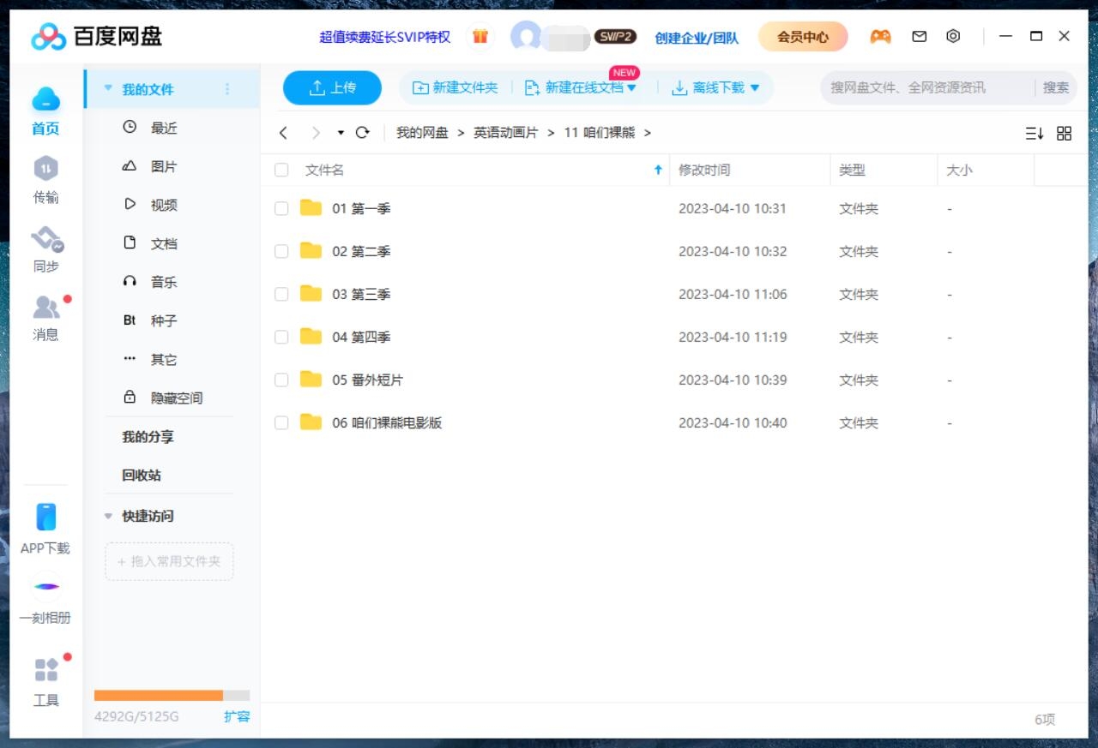Screen dimensions: 1098x748
Task: Click the 上传 upload button
Action: coord(332,87)
